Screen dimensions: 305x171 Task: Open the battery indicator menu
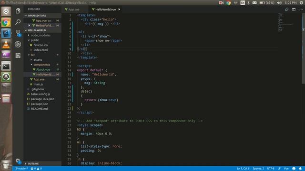point(267,3)
